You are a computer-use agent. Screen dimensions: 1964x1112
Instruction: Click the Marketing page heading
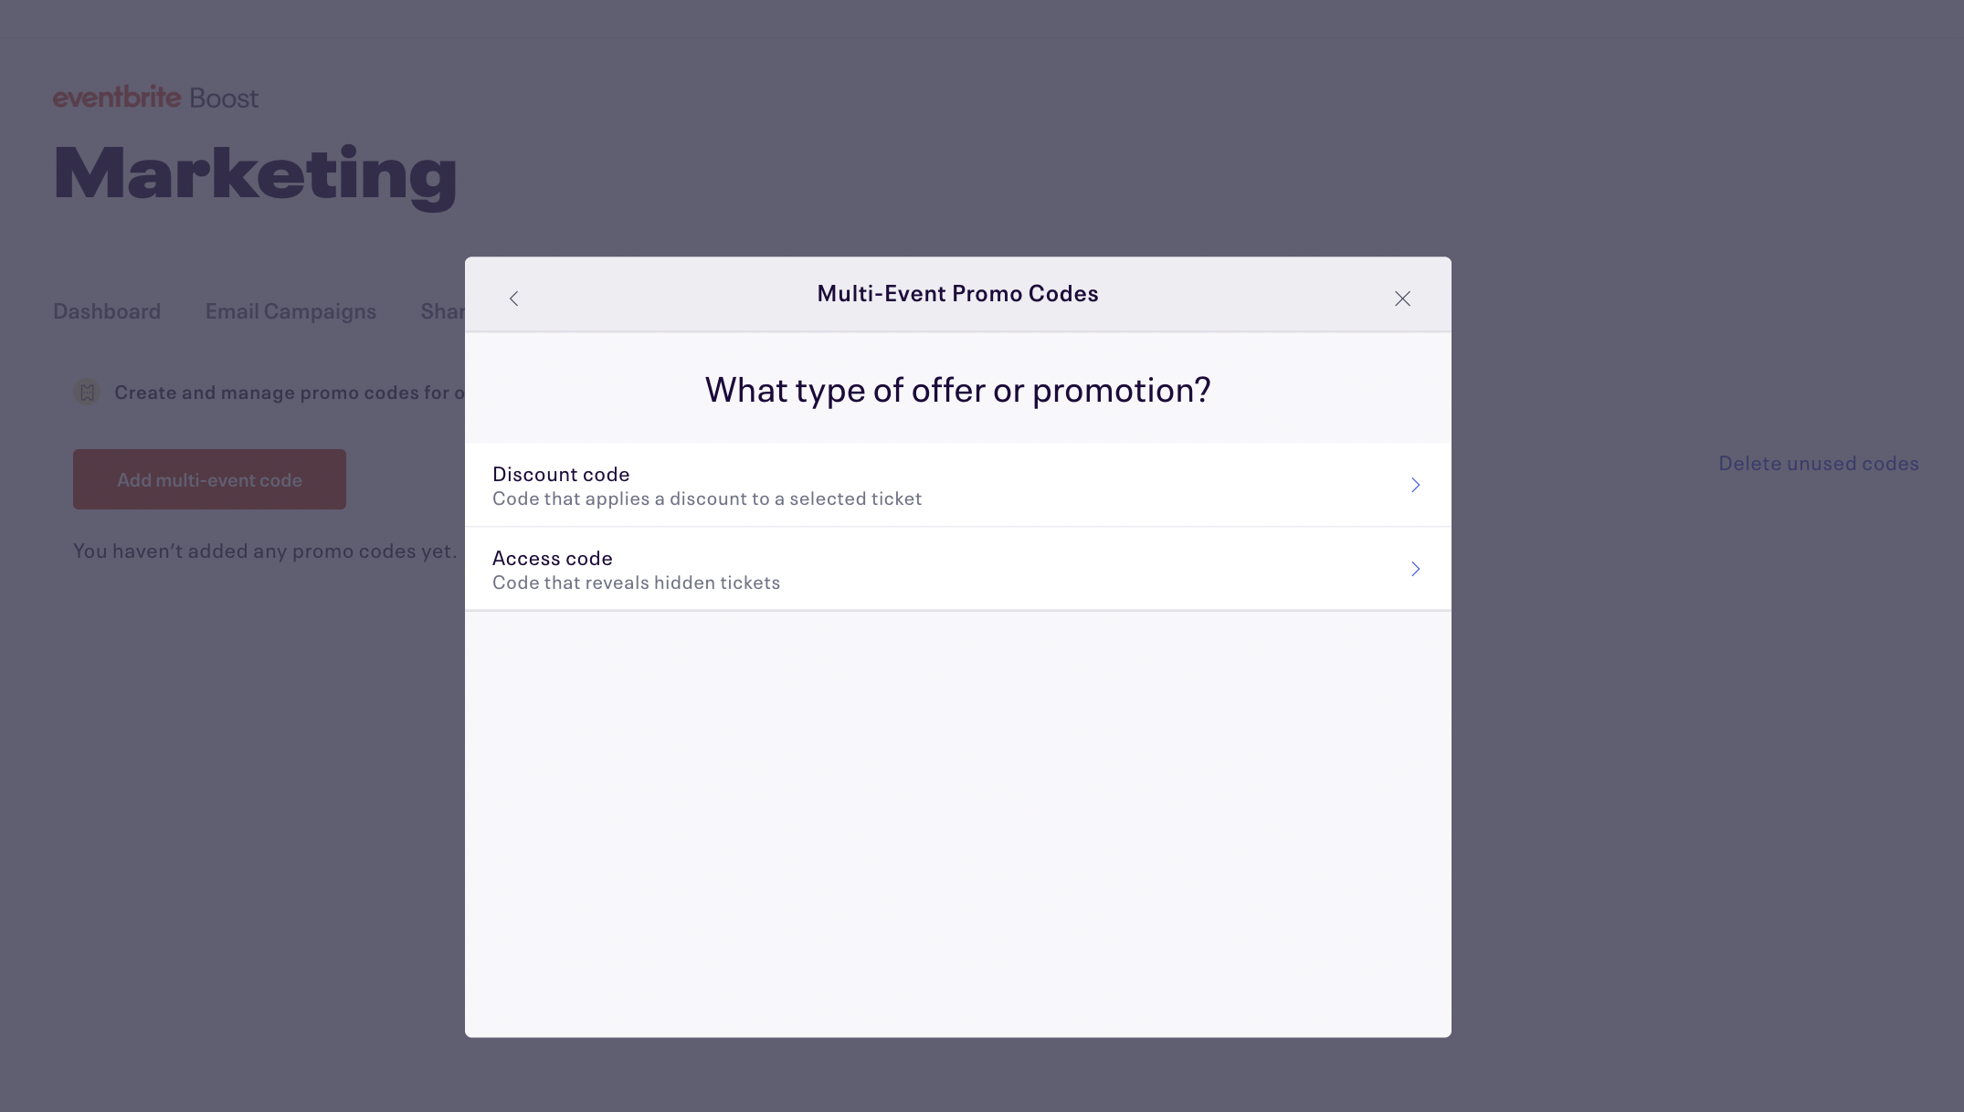(x=255, y=173)
